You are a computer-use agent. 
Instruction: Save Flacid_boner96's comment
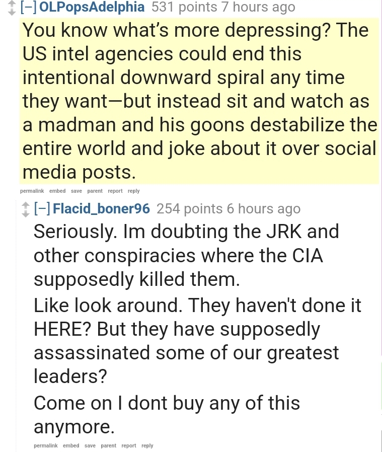pyautogui.click(x=90, y=445)
